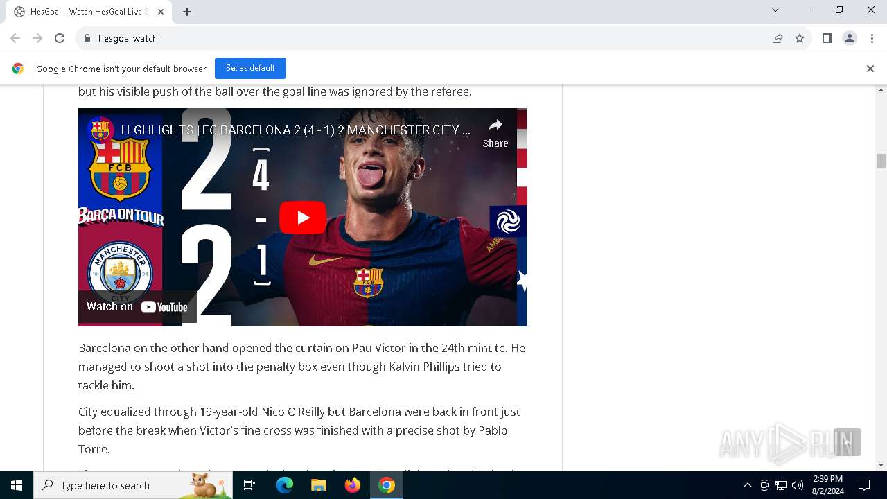Launch Firefox from taskbar

(x=353, y=485)
